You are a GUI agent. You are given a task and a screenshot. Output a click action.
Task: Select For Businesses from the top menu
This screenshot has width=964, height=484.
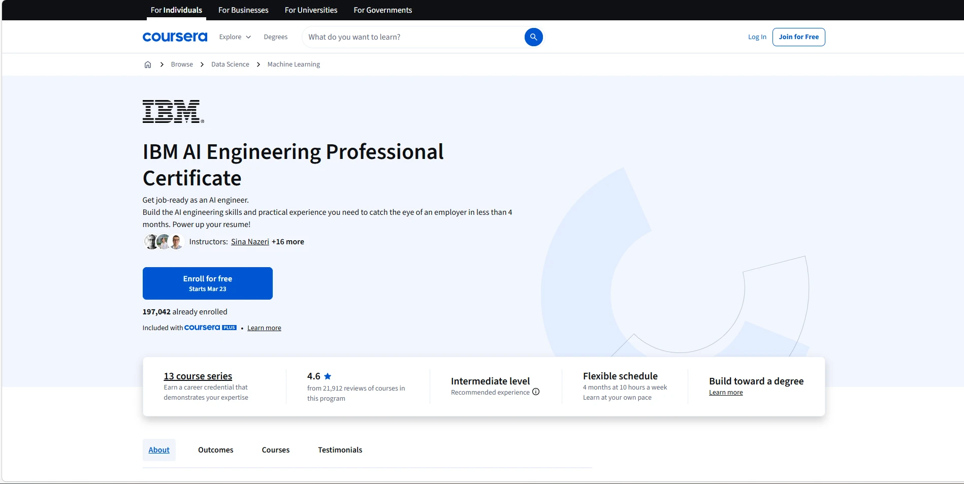(x=243, y=10)
